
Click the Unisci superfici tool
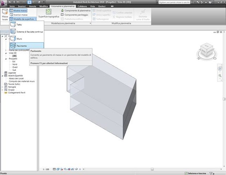pos(102,15)
